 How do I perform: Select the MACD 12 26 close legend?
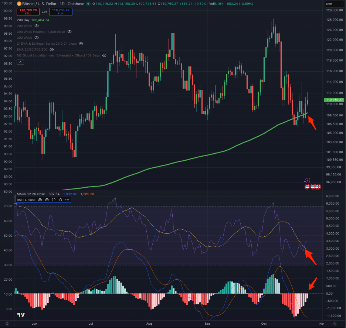[31, 194]
